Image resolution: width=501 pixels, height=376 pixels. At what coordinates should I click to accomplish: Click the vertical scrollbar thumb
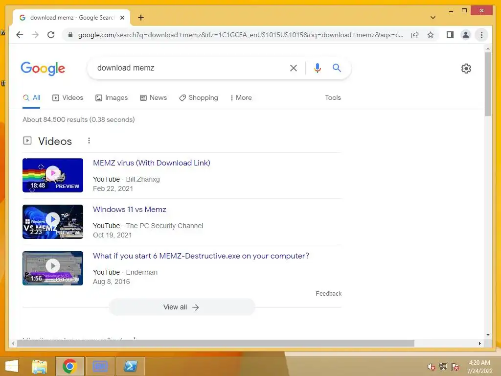coord(488,84)
